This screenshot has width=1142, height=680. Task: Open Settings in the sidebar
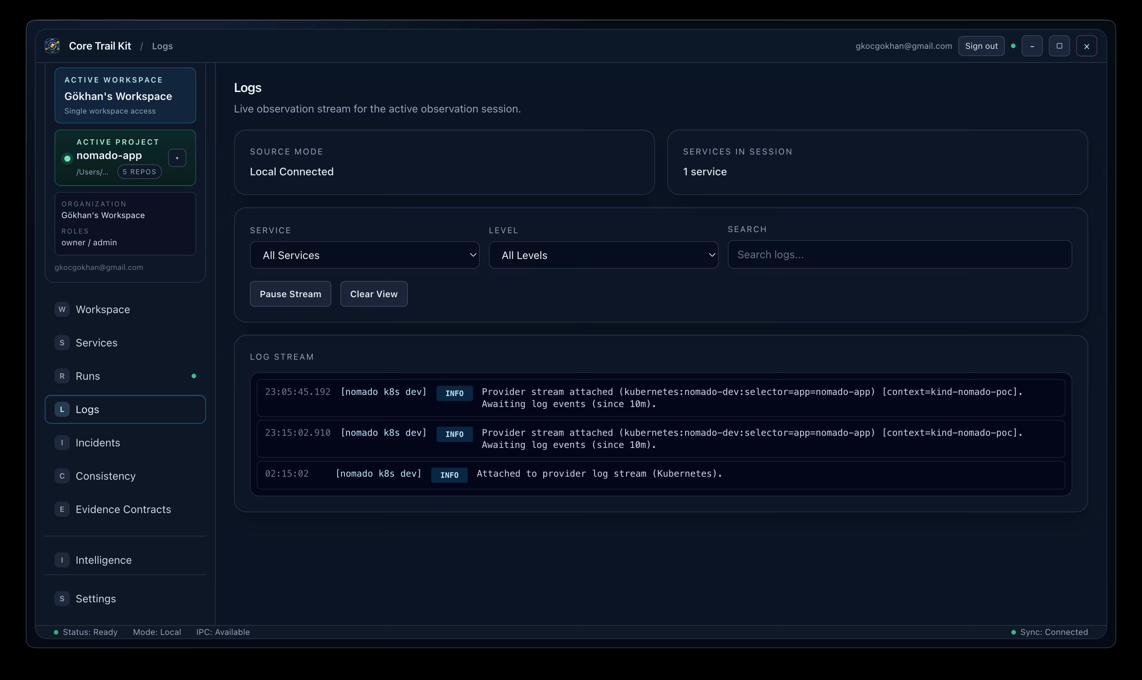(125, 599)
